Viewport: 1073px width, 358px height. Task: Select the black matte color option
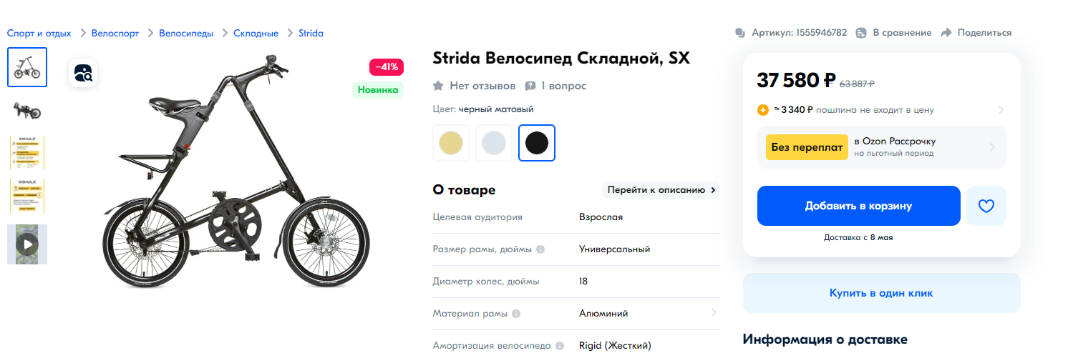(x=537, y=143)
